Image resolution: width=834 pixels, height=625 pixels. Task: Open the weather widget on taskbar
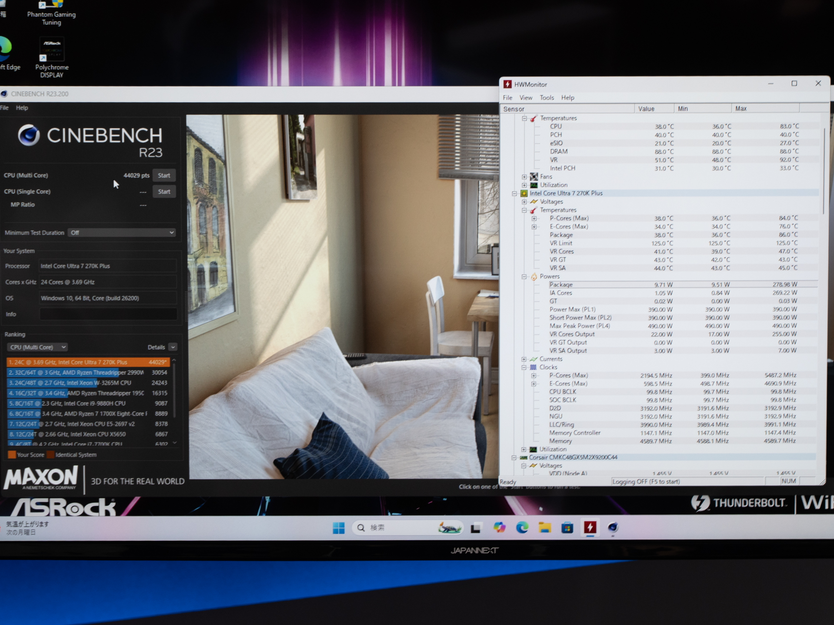(x=25, y=528)
